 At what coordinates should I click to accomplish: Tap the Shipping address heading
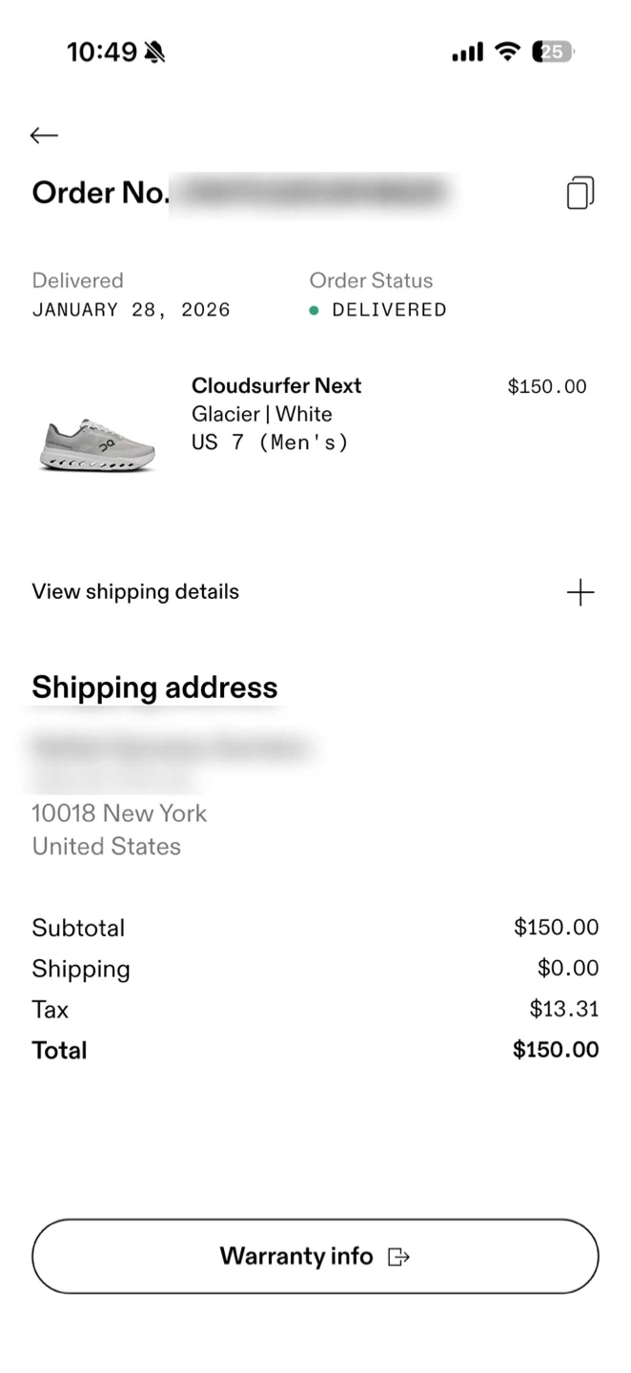[154, 687]
